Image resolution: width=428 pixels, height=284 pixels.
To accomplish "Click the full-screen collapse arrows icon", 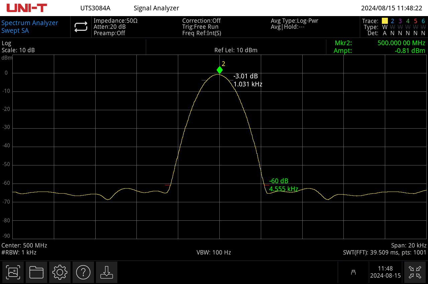I will pyautogui.click(x=415, y=272).
